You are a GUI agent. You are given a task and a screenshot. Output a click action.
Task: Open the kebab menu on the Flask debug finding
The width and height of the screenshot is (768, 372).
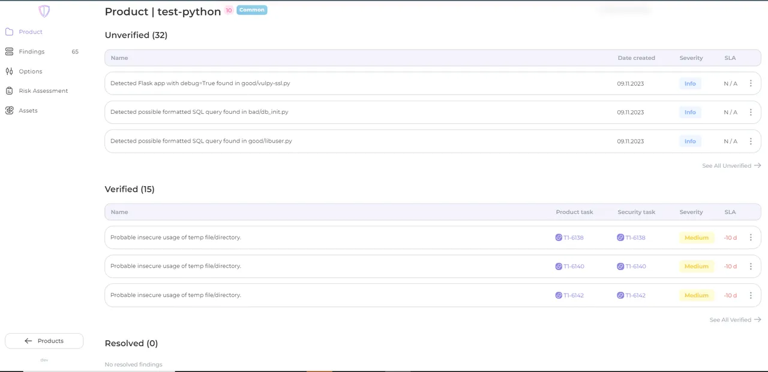[x=751, y=83]
